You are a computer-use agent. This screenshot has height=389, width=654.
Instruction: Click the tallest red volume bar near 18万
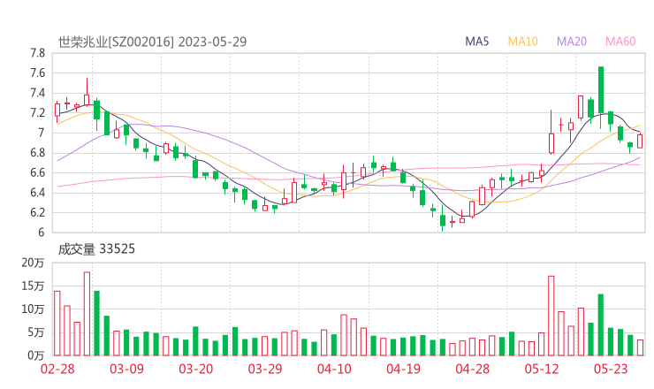[x=87, y=313]
